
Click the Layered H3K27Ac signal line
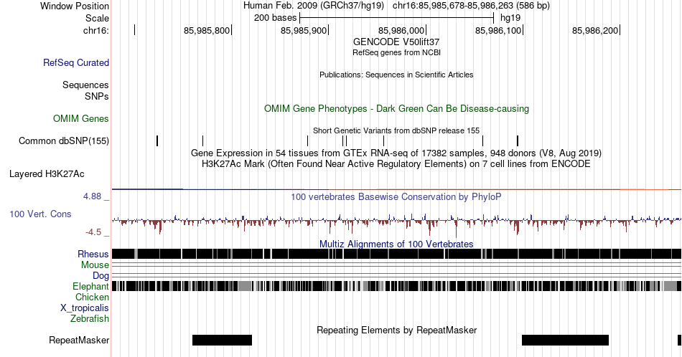[396, 189]
